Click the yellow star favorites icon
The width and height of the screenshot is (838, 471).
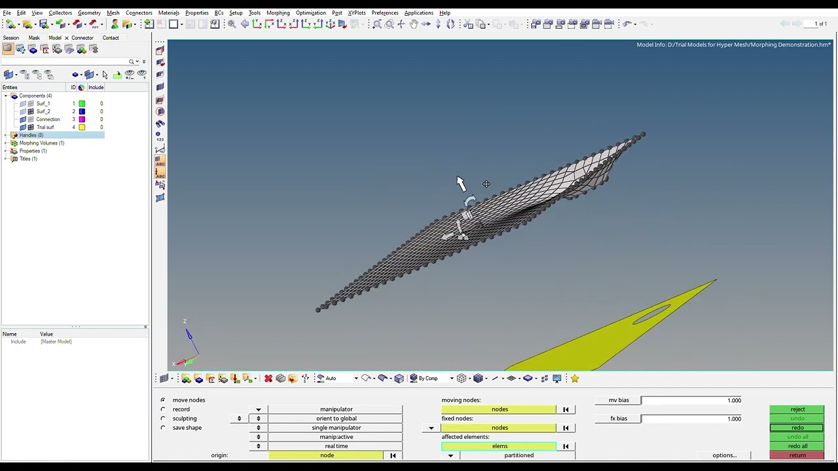tap(575, 378)
